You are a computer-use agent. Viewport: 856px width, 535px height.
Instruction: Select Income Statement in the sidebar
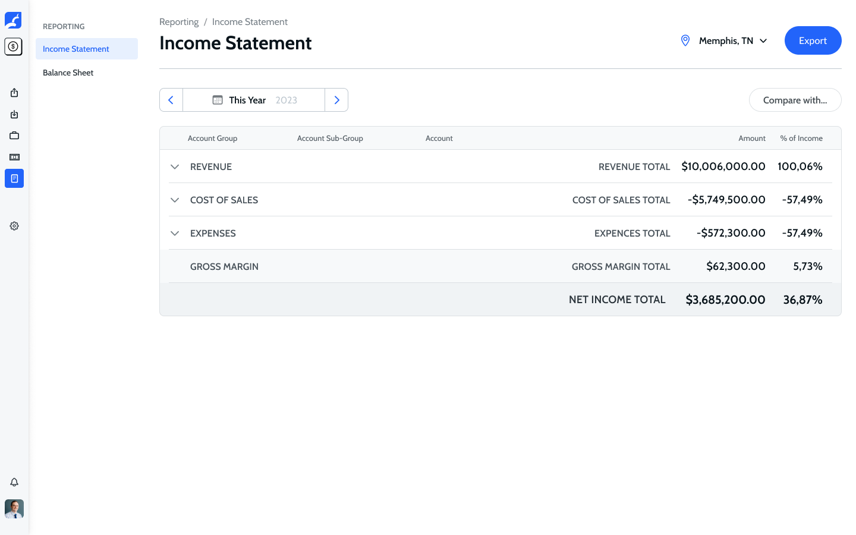click(x=87, y=49)
